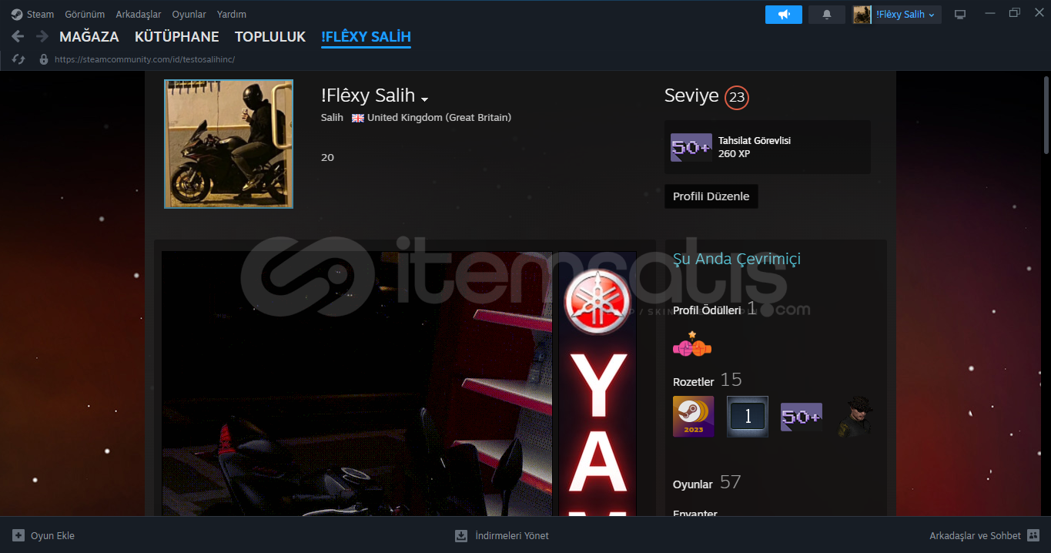Open the Arkadaşlar menu
This screenshot has height=553, width=1051.
139,14
